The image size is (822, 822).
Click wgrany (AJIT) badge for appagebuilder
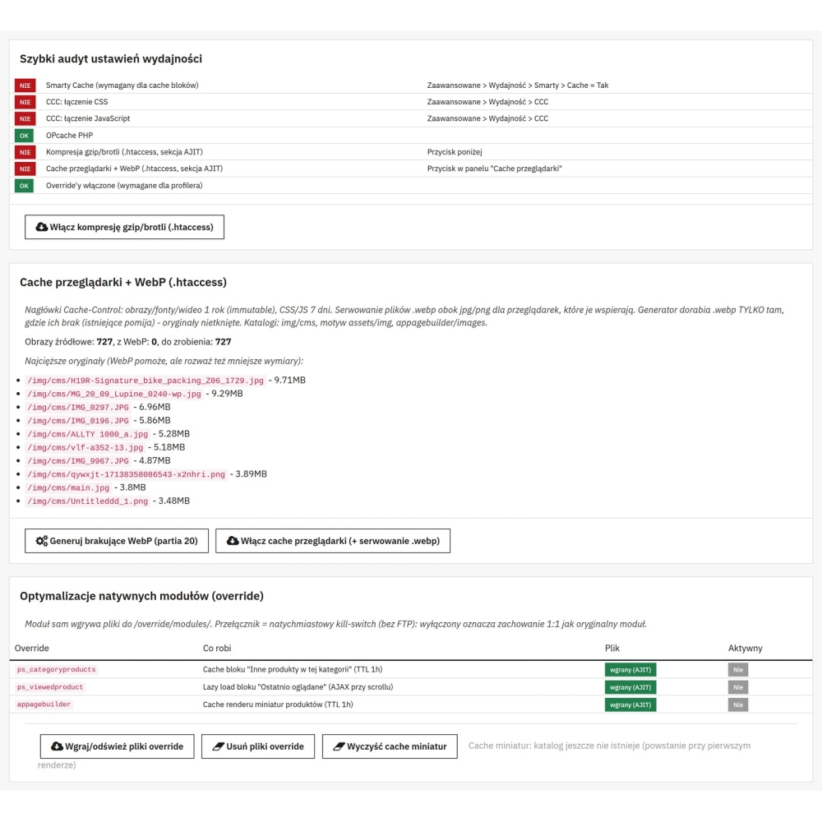coord(630,704)
